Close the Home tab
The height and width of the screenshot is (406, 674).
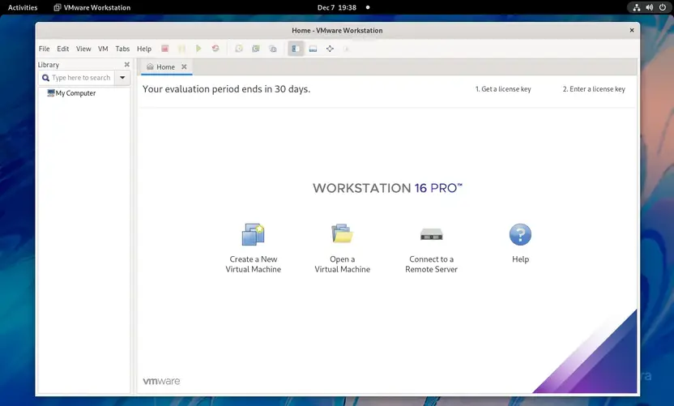[184, 66]
